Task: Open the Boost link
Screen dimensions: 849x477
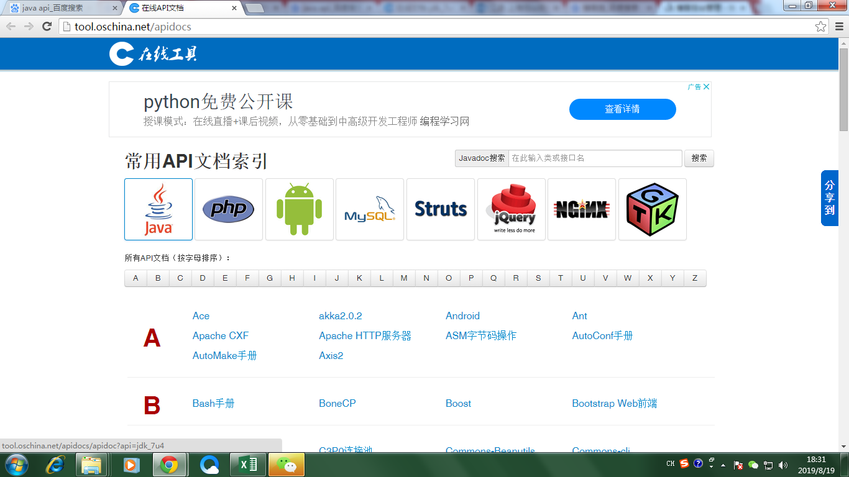Action: point(458,403)
